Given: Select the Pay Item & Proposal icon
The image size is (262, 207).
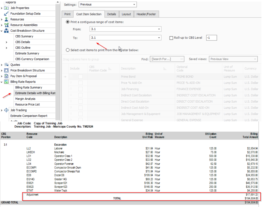Looking at the screenshot, I should point(6,76).
